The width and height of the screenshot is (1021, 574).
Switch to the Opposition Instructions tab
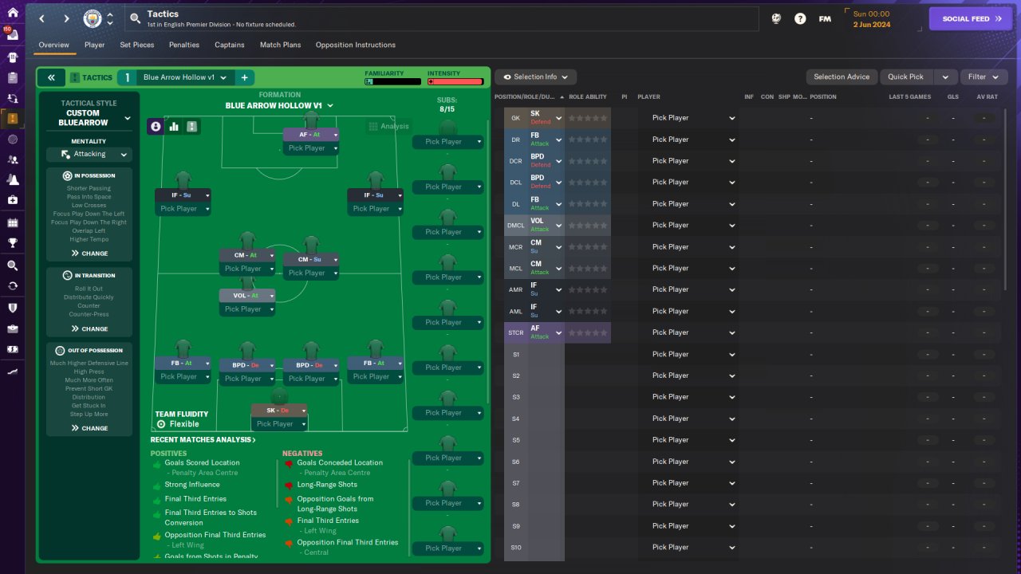(x=356, y=45)
